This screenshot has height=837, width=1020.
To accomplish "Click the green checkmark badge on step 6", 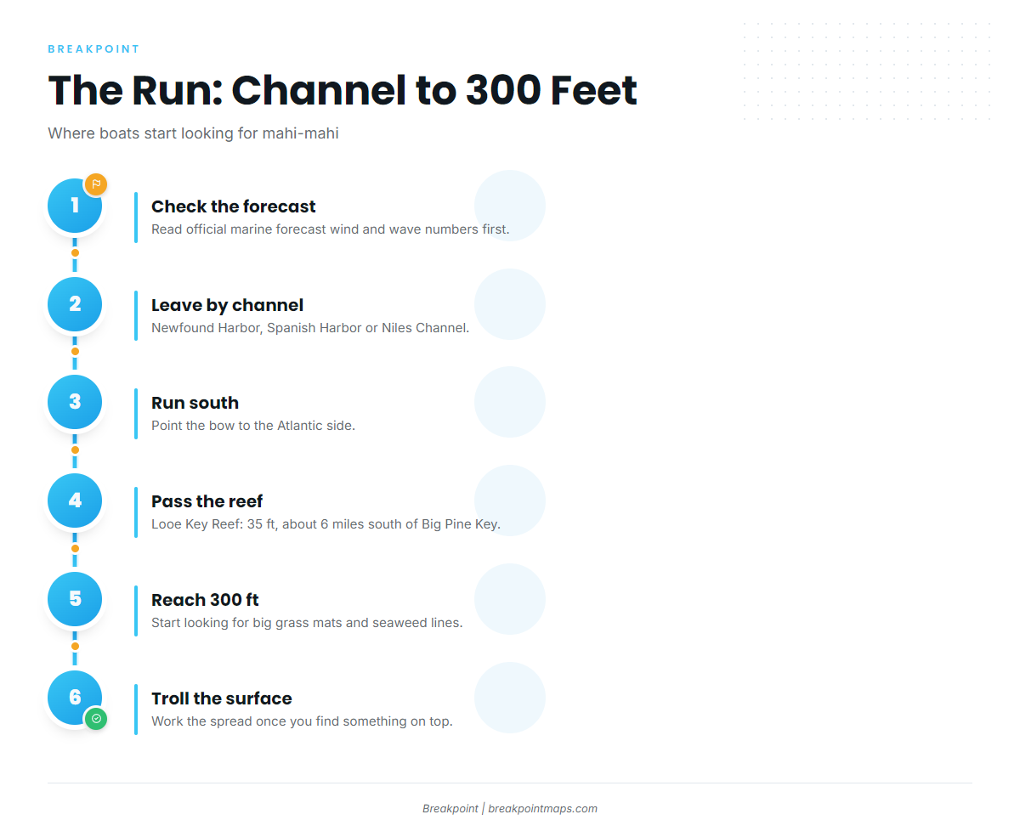I will tap(96, 719).
